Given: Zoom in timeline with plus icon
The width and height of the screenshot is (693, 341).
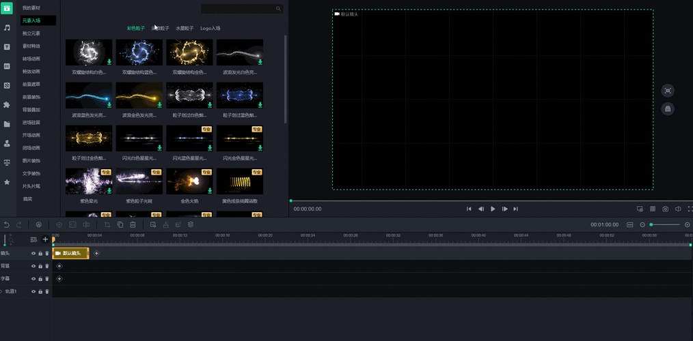Looking at the screenshot, I should pyautogui.click(x=688, y=224).
